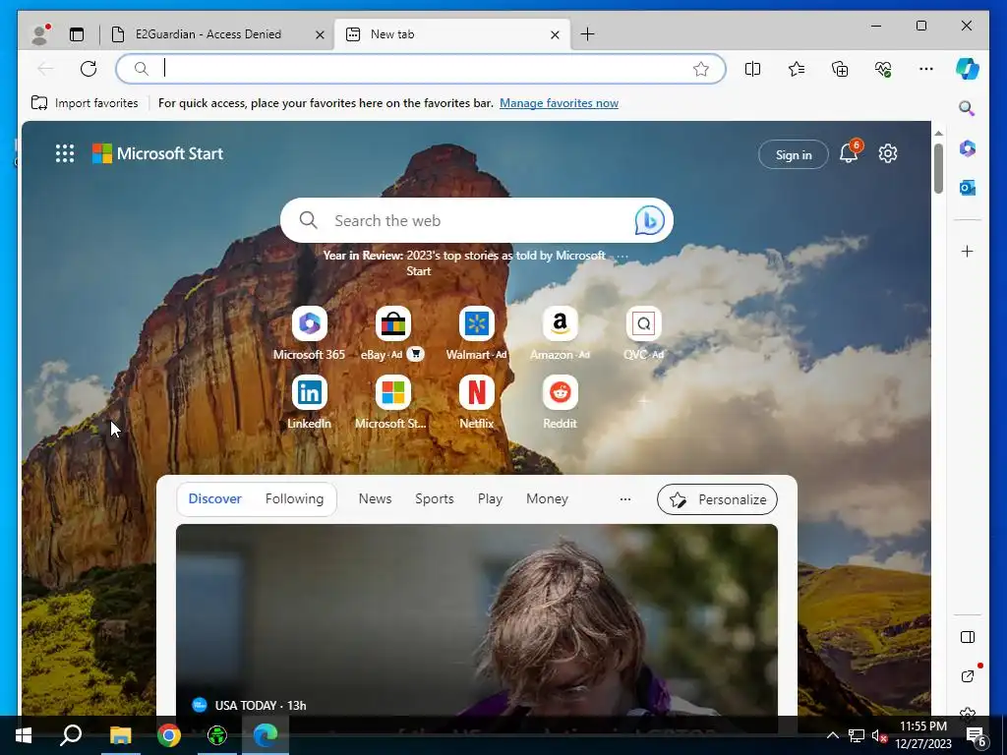1007x755 pixels.
Task: Toggle split screen icon in toolbar
Action: (x=752, y=69)
